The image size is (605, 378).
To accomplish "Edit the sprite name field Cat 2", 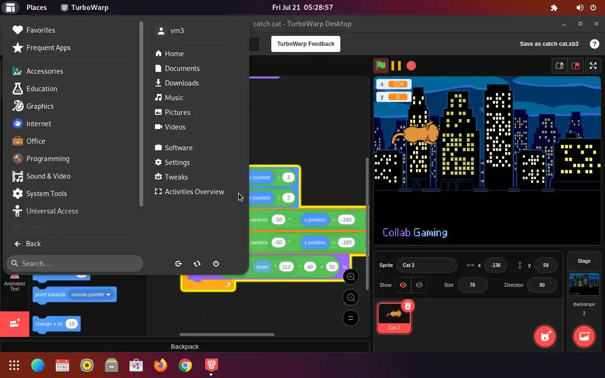I will [427, 265].
